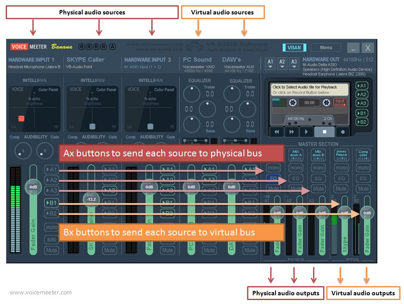Click the DAW's Bass equalizer knob
The height and width of the screenshot is (304, 404).
(232, 124)
